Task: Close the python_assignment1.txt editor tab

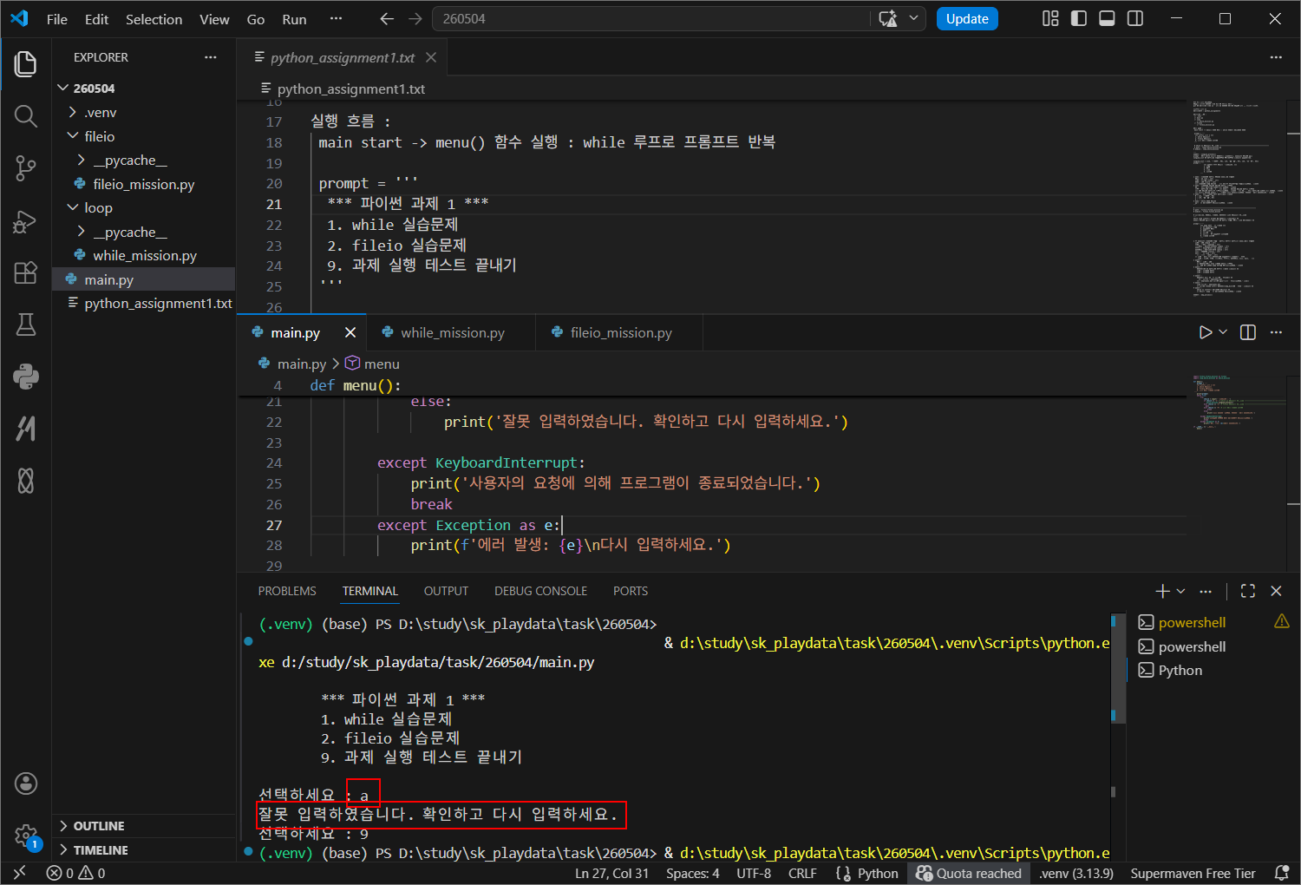Action: [x=431, y=57]
